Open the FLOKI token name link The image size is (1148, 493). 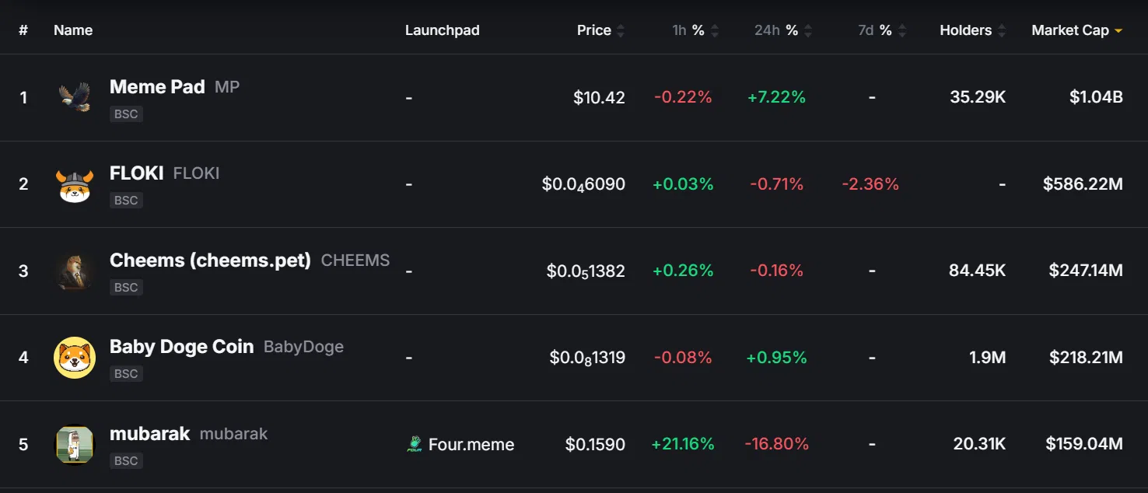[x=137, y=173]
